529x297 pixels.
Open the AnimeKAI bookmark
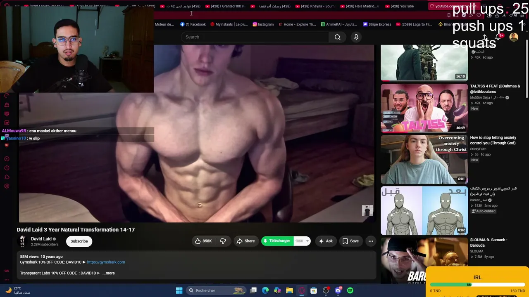(x=339, y=24)
